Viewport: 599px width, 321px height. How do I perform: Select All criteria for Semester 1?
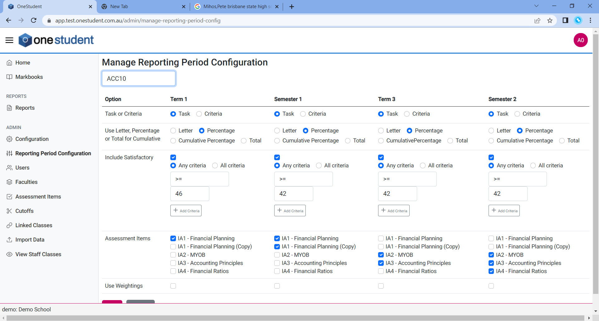tap(319, 165)
